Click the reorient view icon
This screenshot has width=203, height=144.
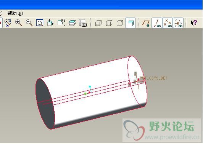pyautogui.click(x=8, y=23)
